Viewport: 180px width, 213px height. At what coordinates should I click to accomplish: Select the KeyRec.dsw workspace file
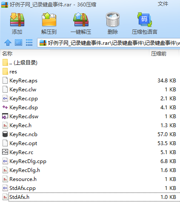click(x=90, y=117)
